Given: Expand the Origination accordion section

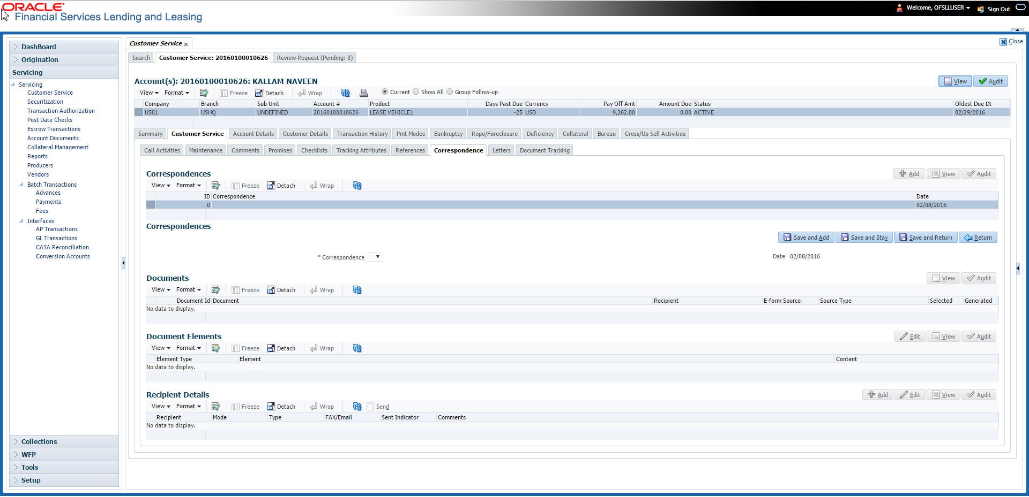Looking at the screenshot, I should click(64, 60).
